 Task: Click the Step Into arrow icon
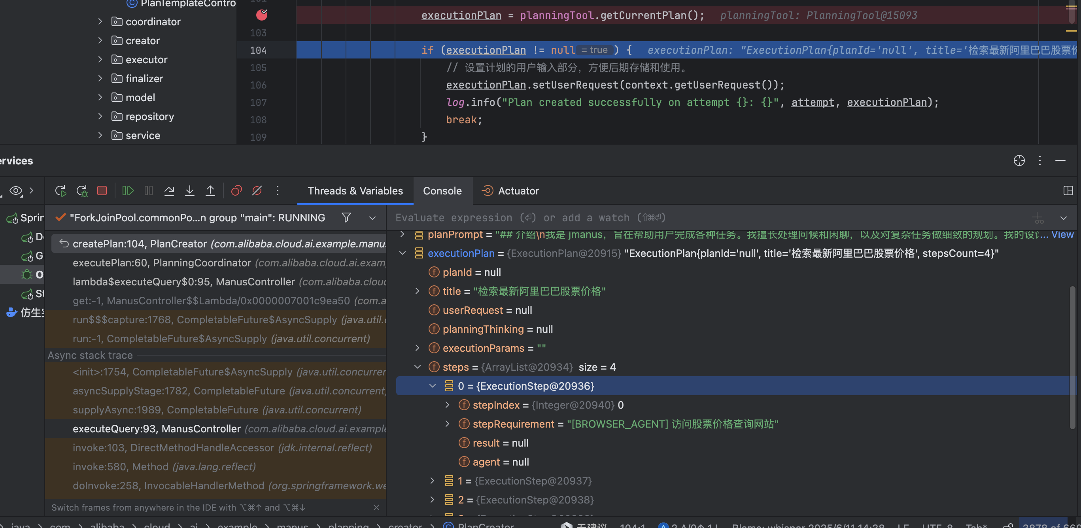[x=190, y=191]
